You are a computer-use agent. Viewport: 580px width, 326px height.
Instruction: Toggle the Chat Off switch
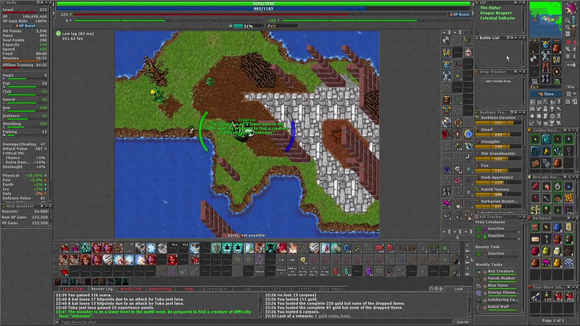pos(463,322)
